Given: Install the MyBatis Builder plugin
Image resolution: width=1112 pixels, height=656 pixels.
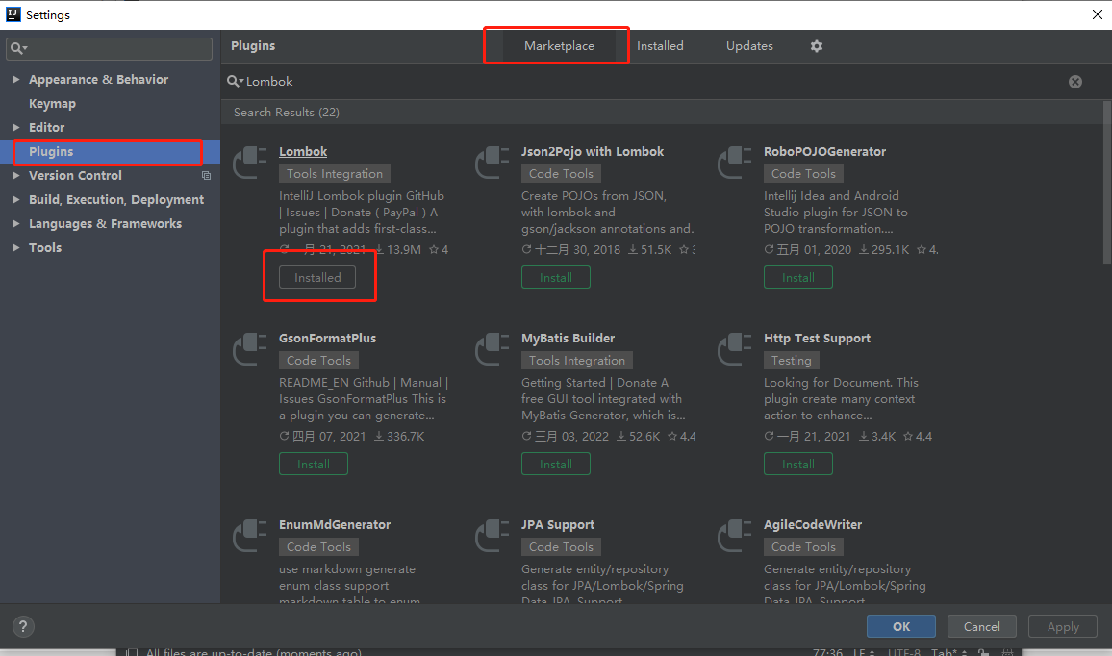Looking at the screenshot, I should tap(556, 464).
